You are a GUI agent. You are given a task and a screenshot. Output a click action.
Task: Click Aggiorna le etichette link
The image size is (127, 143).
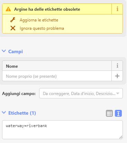(39, 20)
